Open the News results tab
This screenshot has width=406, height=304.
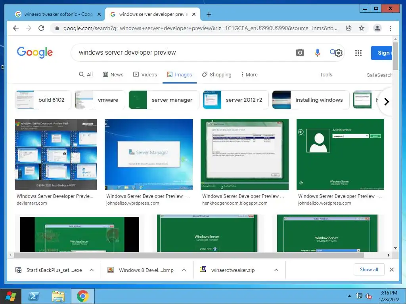click(x=113, y=74)
